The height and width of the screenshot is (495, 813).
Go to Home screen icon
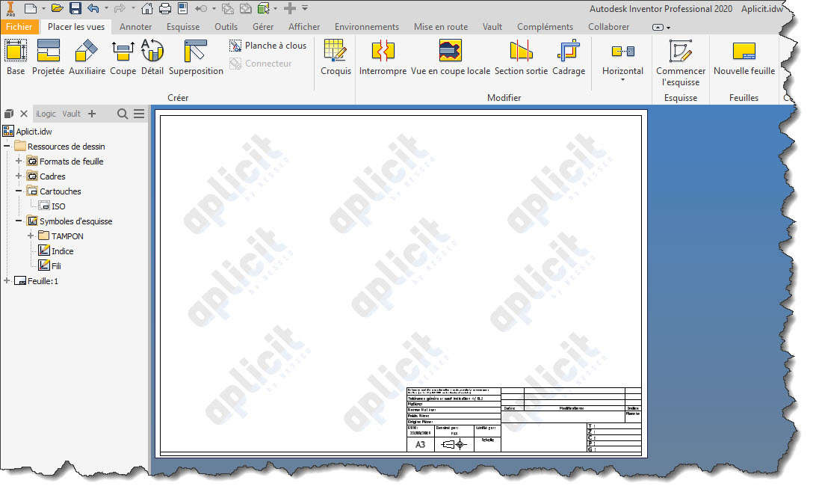(x=147, y=8)
